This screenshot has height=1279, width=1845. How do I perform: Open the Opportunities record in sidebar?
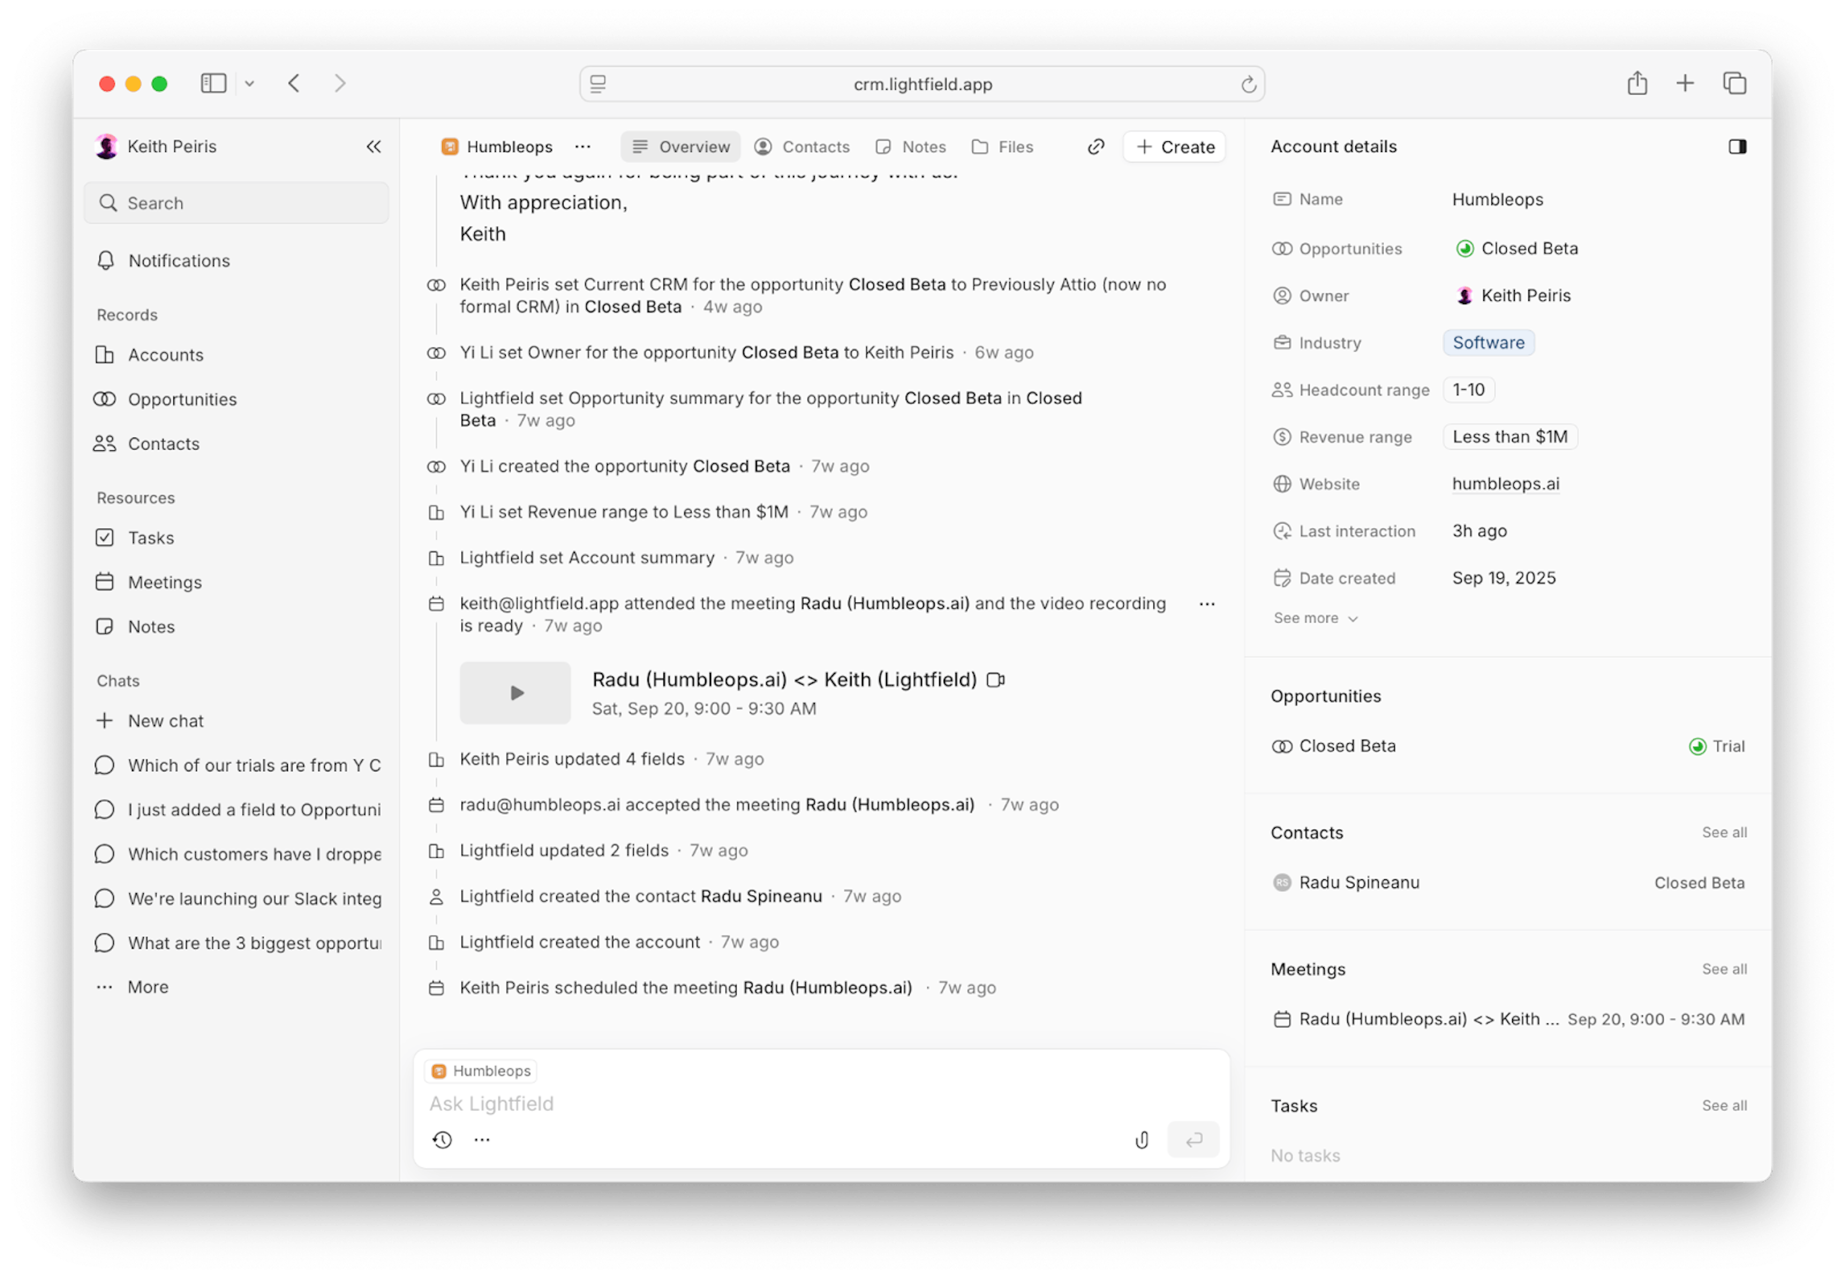tap(182, 399)
